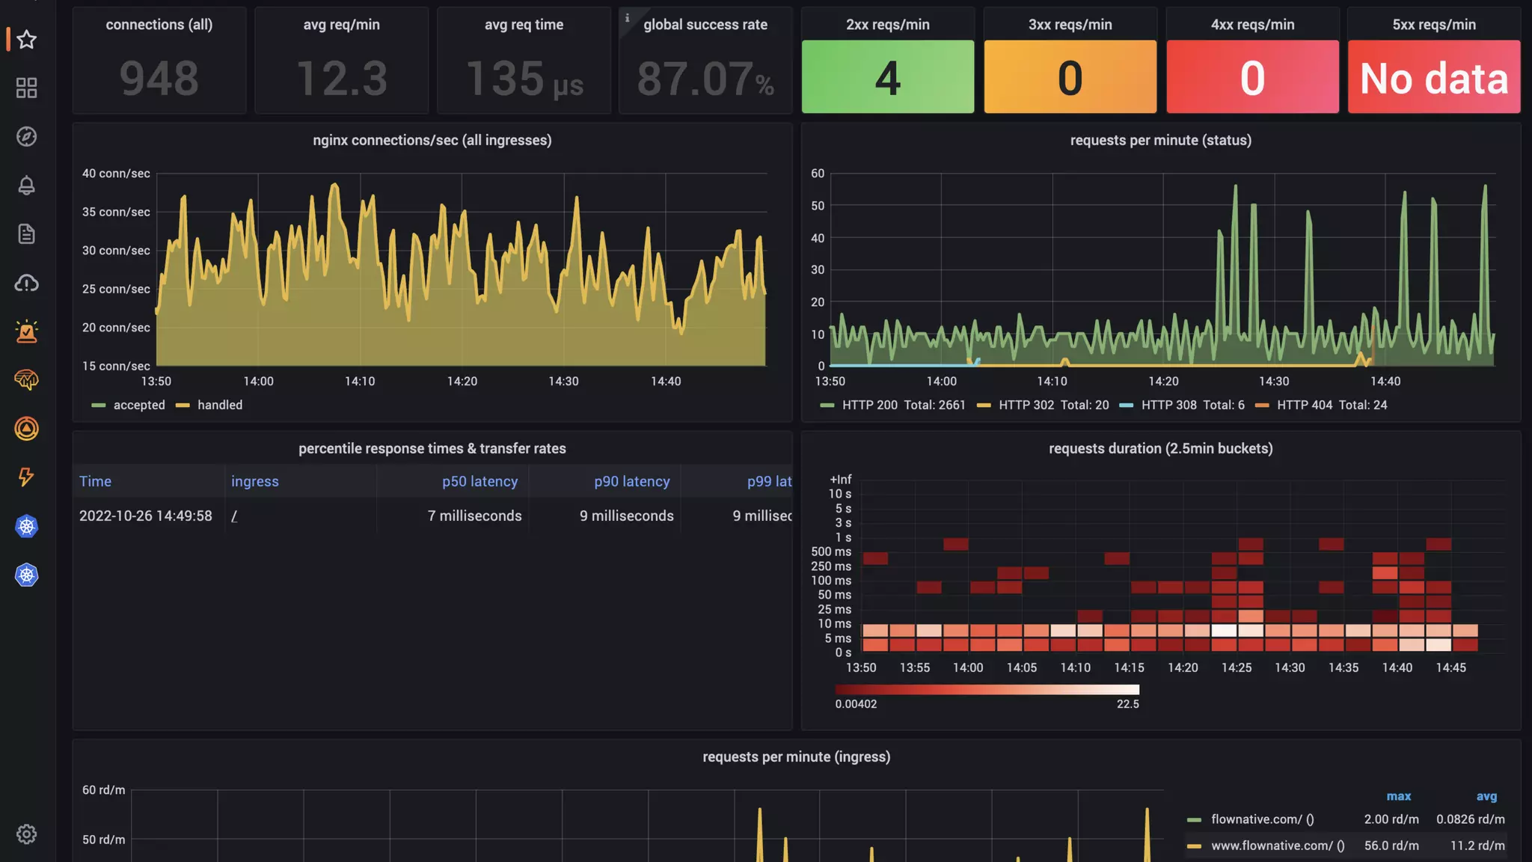Screen dimensions: 1532x862
Task: Click the orange lightning bolt icon
Action: click(x=27, y=477)
